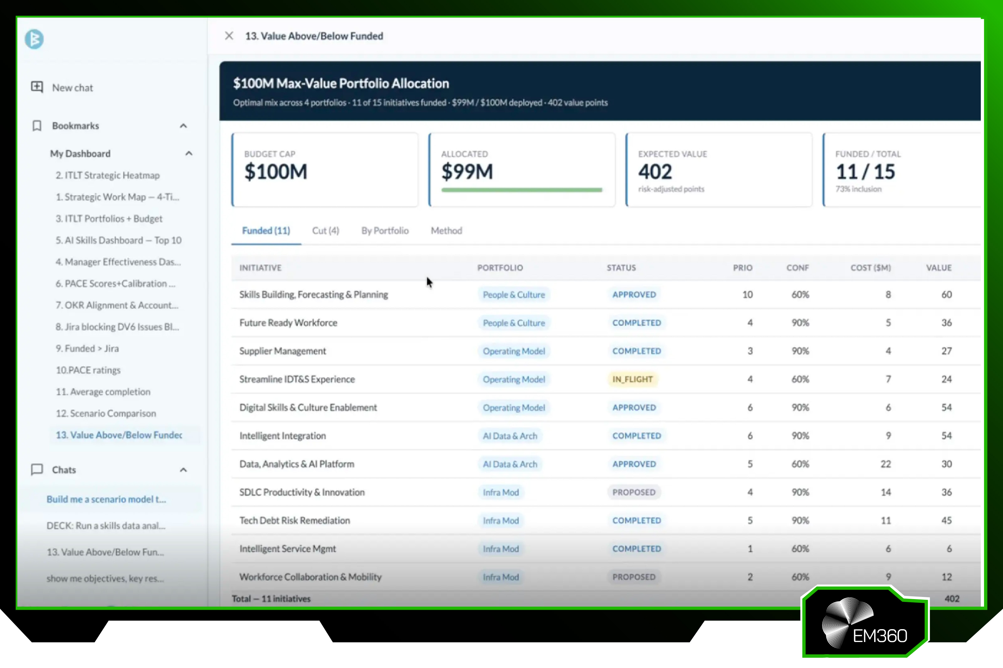Click 'Tech Debt Risk Remediation' initiative

295,520
